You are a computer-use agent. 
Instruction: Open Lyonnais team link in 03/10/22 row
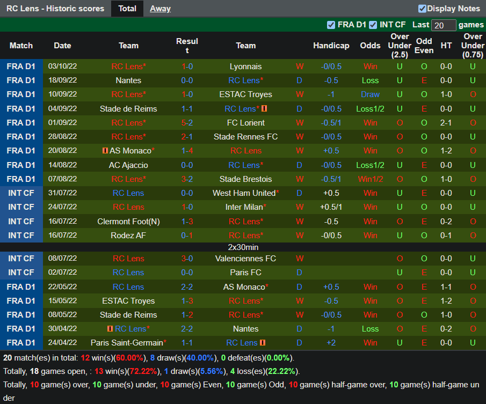click(245, 67)
